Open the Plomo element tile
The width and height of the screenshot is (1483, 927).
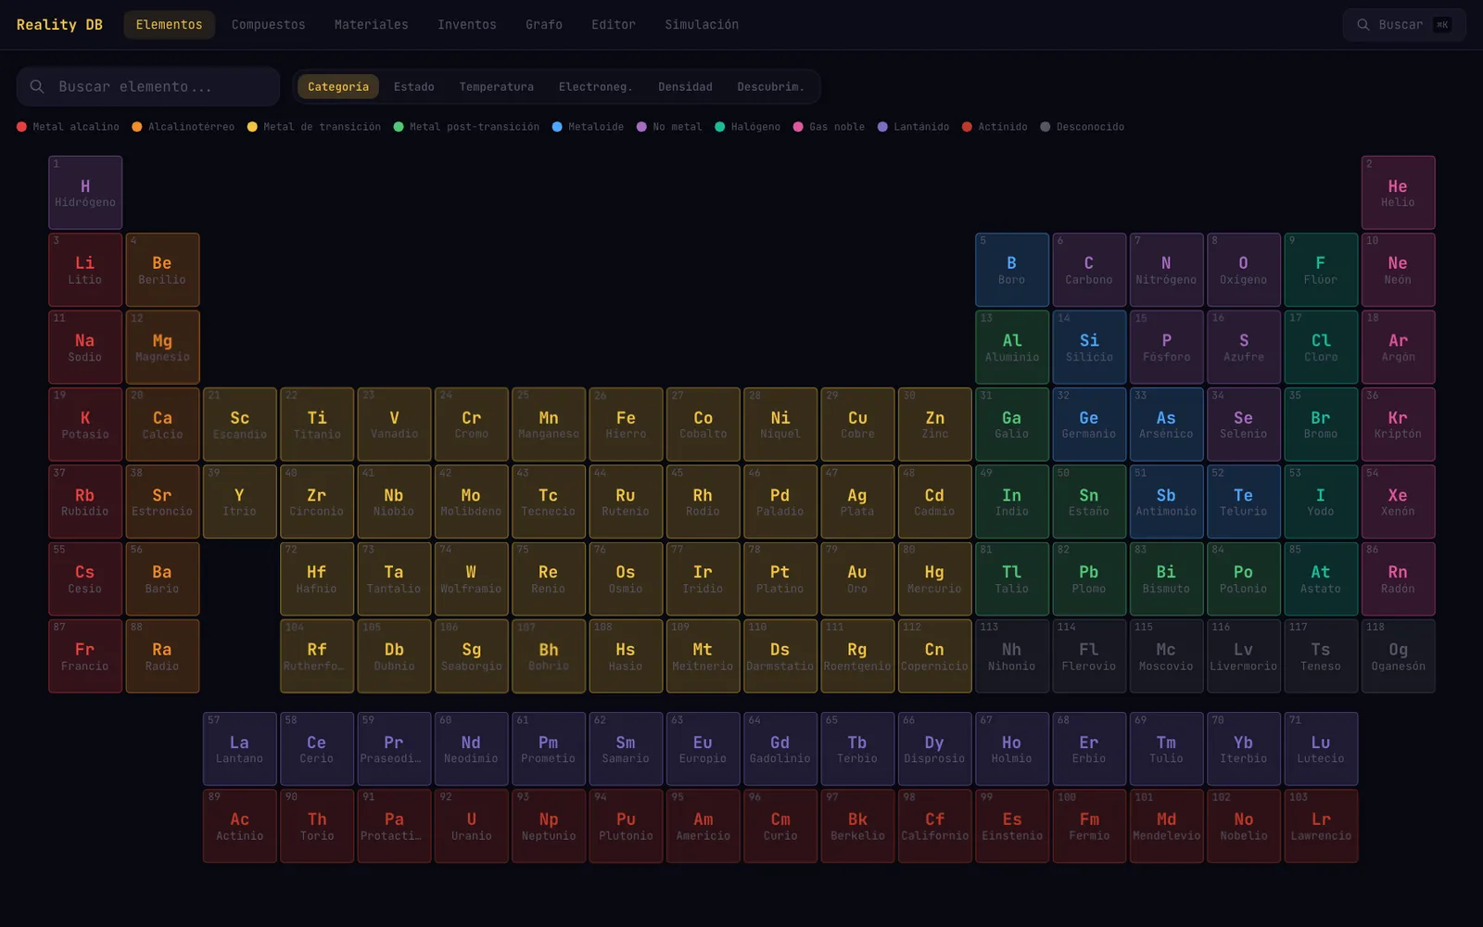pyautogui.click(x=1089, y=578)
